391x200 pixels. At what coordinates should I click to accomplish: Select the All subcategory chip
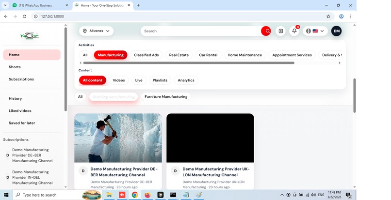coord(80,97)
